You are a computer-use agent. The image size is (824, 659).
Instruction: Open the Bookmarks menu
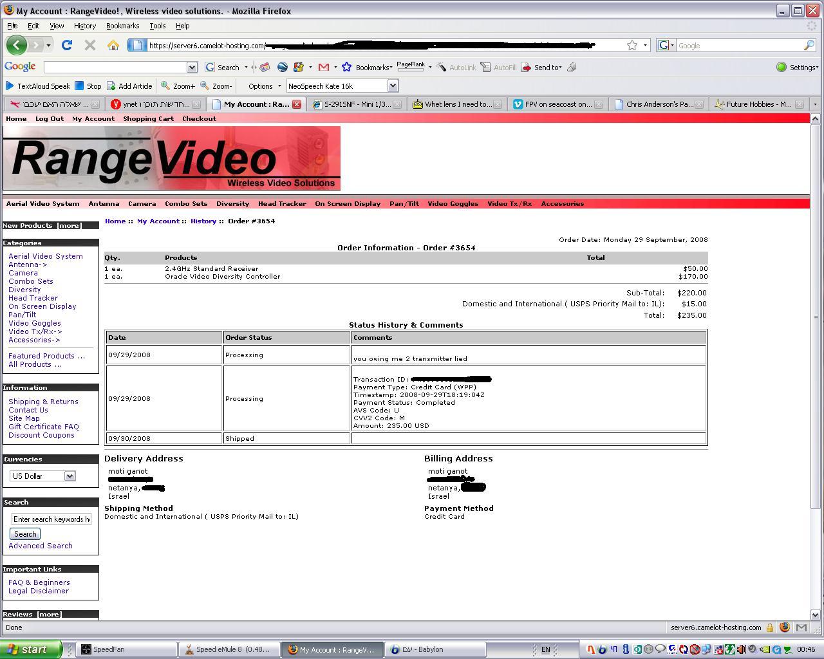click(x=122, y=26)
